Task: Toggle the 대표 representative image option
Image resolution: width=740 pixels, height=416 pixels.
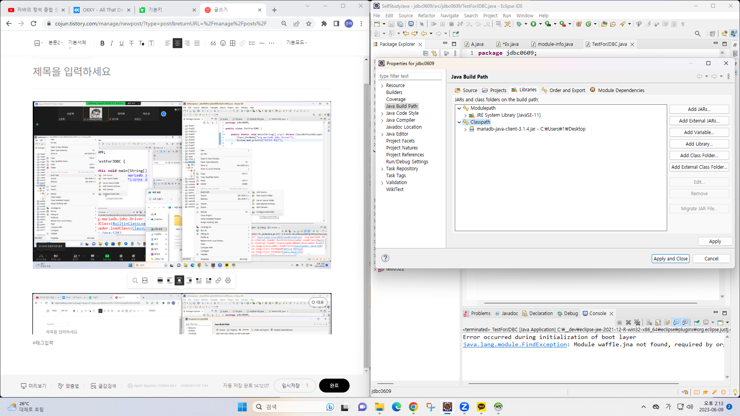Action: pos(318,302)
